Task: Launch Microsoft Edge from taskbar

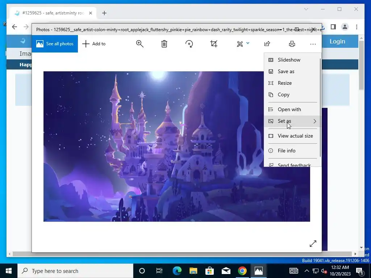Action: point(177,271)
